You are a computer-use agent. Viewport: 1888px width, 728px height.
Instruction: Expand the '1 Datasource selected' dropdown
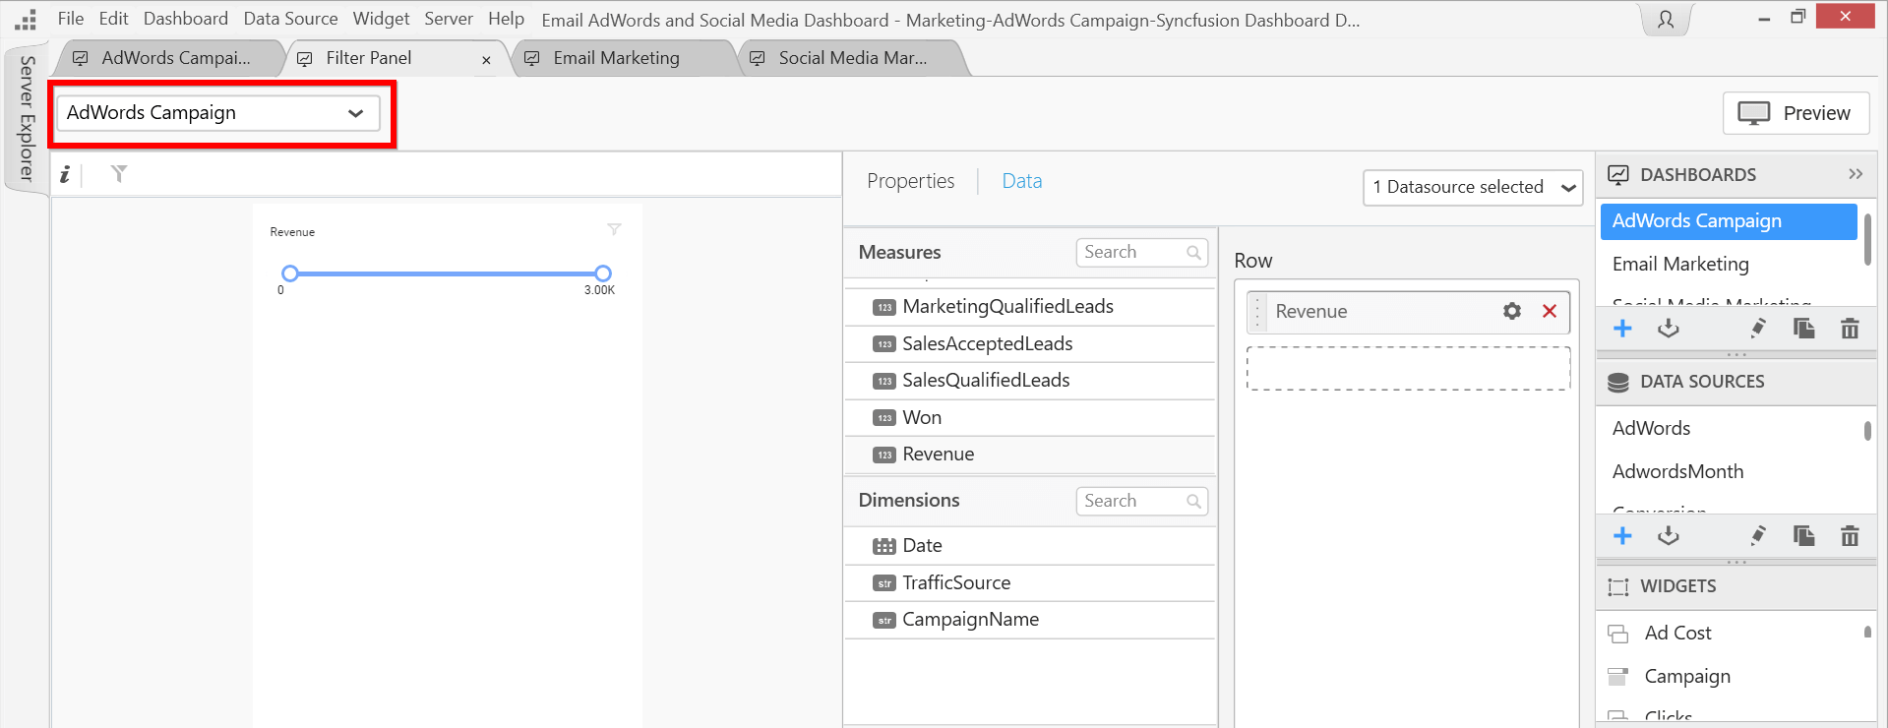(x=1473, y=187)
